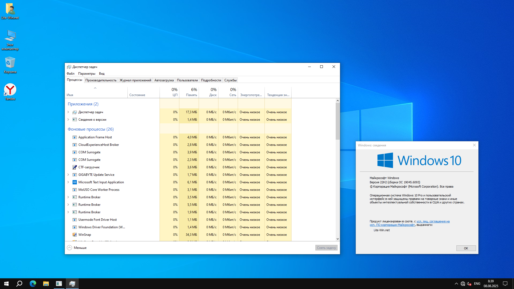Open Microsoft Edge from the taskbar
The image size is (514, 289).
33,284
